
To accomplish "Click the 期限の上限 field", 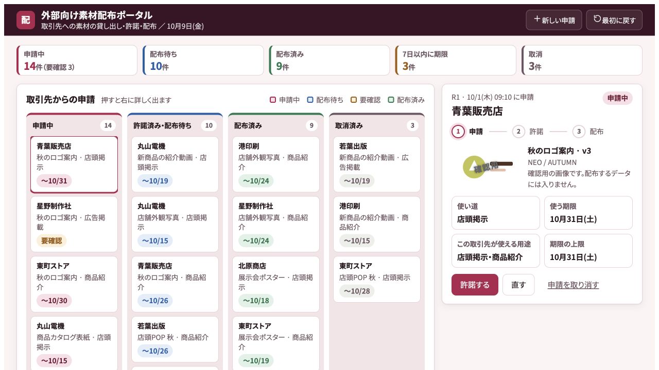I will click(x=588, y=251).
